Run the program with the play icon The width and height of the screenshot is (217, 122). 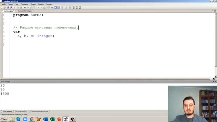(38, 7)
